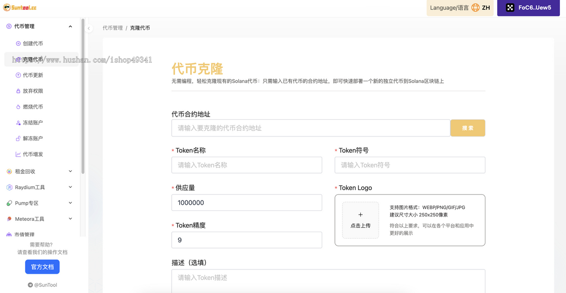
Task: Click the 代币增发 chart icon
Action: tap(18, 154)
